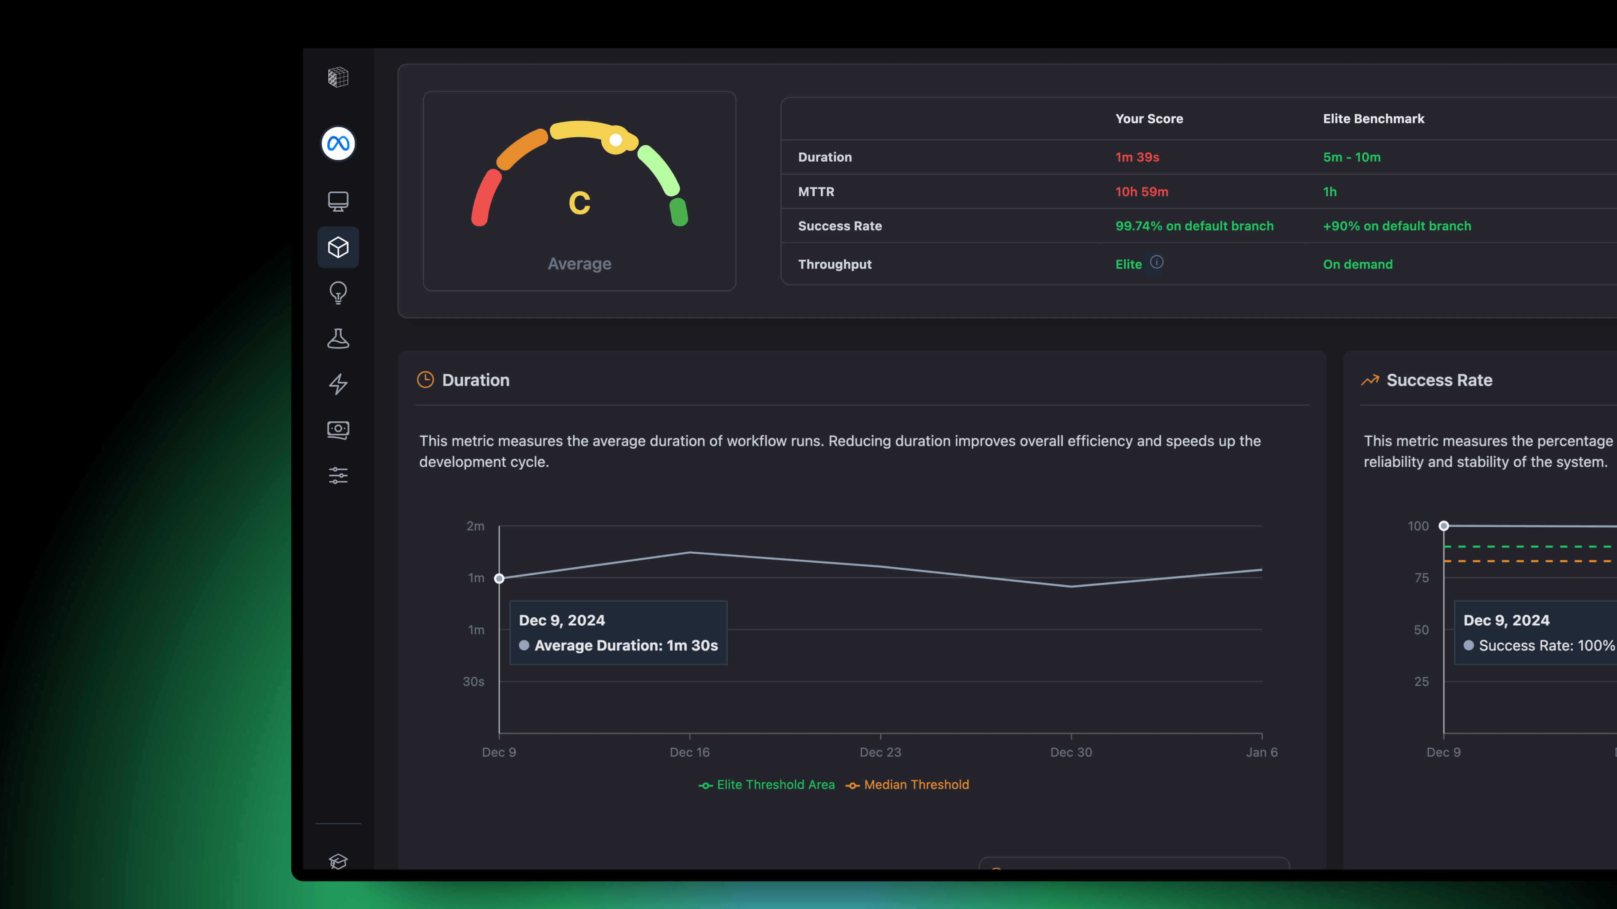Click the clock icon beside Duration heading
The image size is (1617, 909).
(425, 380)
